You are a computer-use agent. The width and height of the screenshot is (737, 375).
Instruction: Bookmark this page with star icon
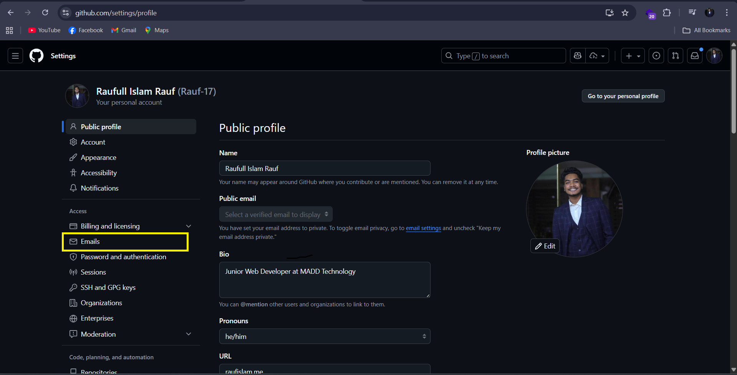click(x=625, y=13)
